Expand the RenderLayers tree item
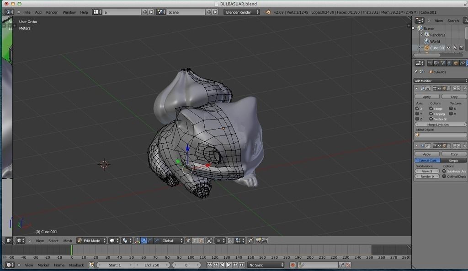Image resolution: width=468 pixels, height=271 pixels. [x=421, y=35]
